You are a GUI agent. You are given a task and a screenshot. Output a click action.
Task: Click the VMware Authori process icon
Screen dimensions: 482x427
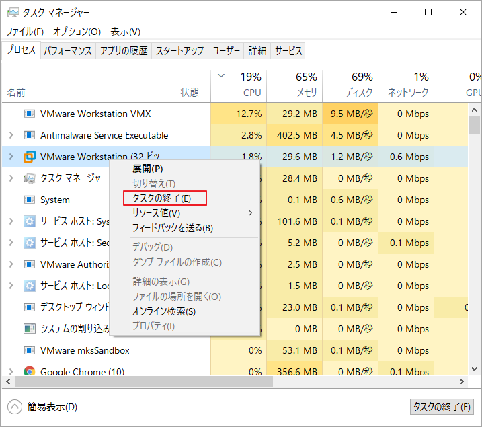click(x=29, y=264)
